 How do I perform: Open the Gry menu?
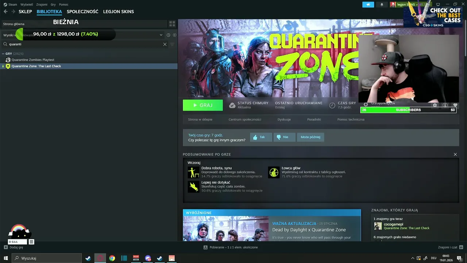53,4
